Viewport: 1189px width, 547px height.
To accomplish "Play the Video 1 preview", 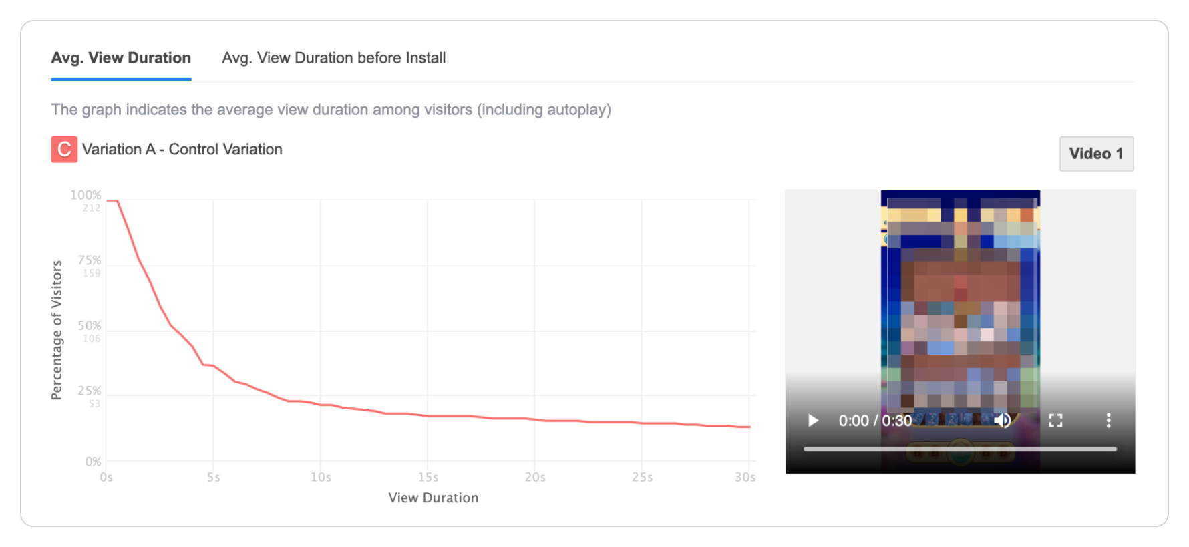I will point(813,421).
